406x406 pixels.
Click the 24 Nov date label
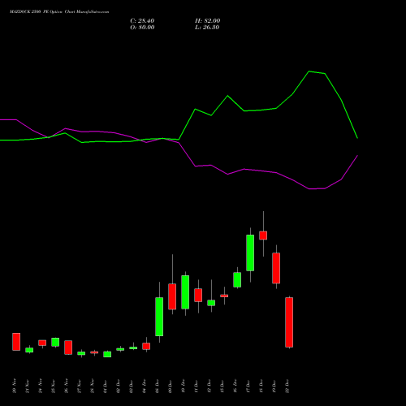pyautogui.click(x=41, y=386)
